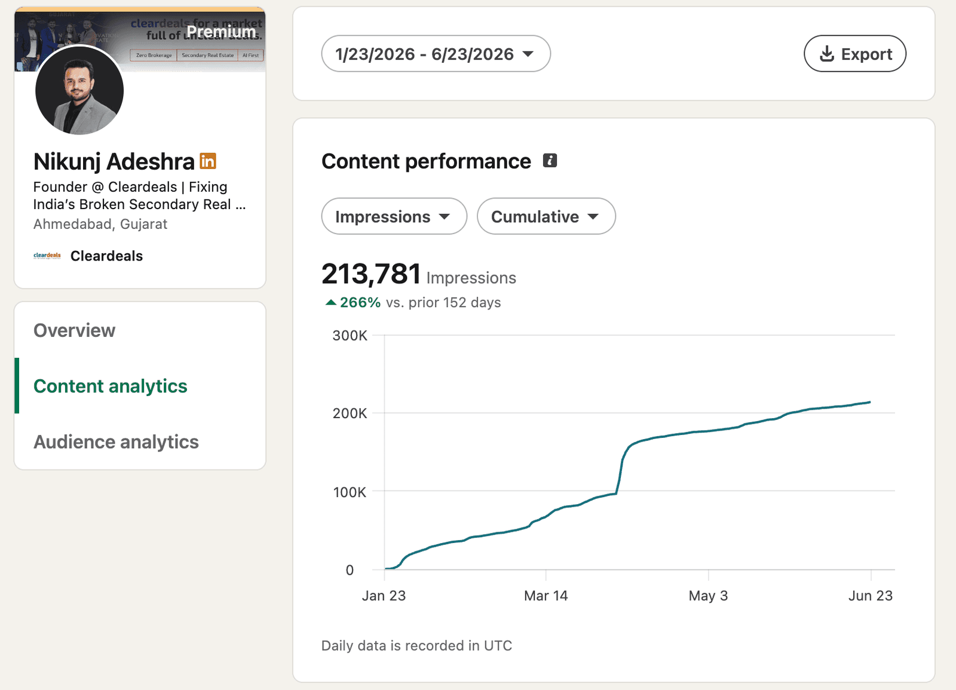Click the Mar 14 x-axis marker
Image resolution: width=956 pixels, height=690 pixels.
coord(546,596)
